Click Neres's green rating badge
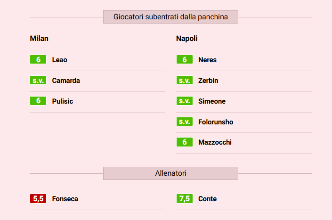Viewport: 332px width, 220px height. pyautogui.click(x=184, y=60)
